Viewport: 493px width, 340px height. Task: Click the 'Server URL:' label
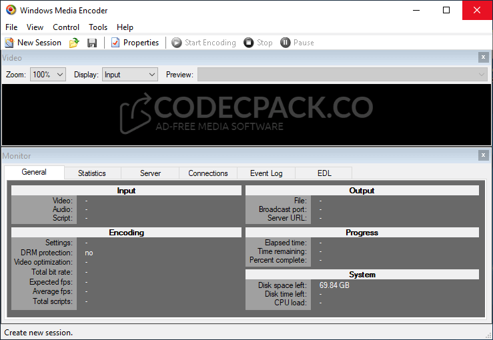click(287, 218)
